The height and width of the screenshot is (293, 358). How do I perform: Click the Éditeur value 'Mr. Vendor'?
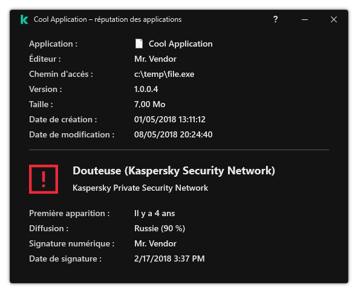click(x=155, y=59)
